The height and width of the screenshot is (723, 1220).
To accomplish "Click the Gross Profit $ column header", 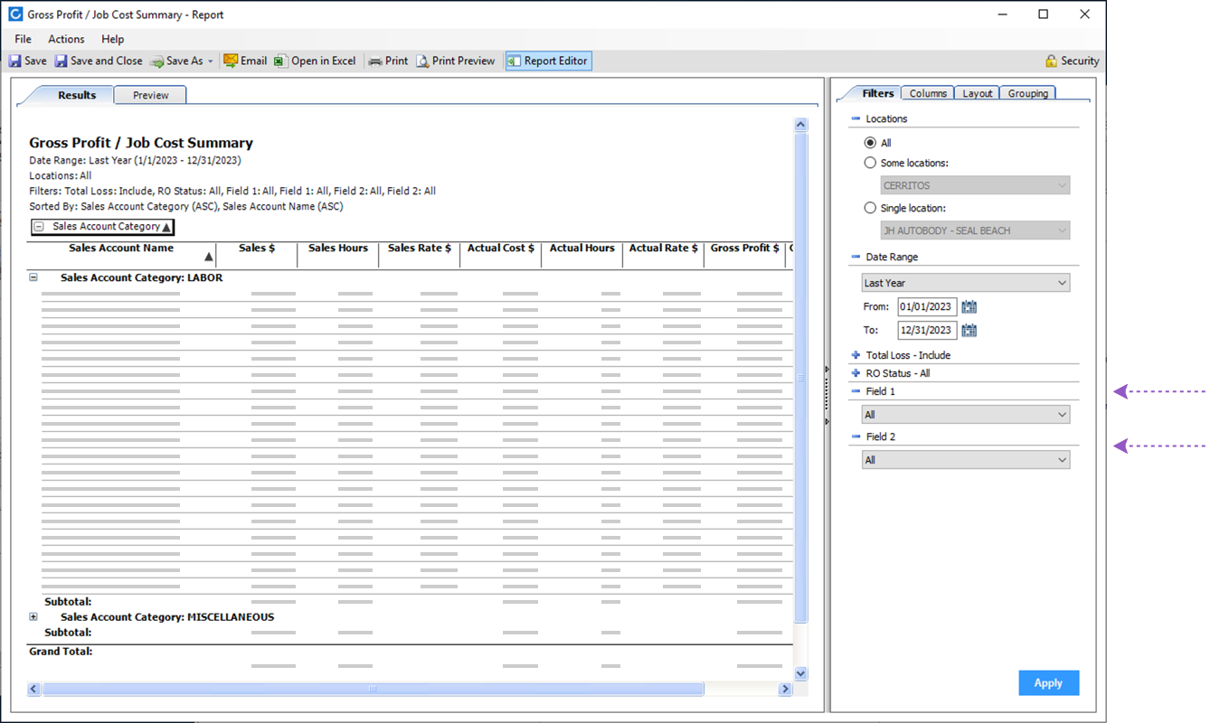I will pos(745,254).
